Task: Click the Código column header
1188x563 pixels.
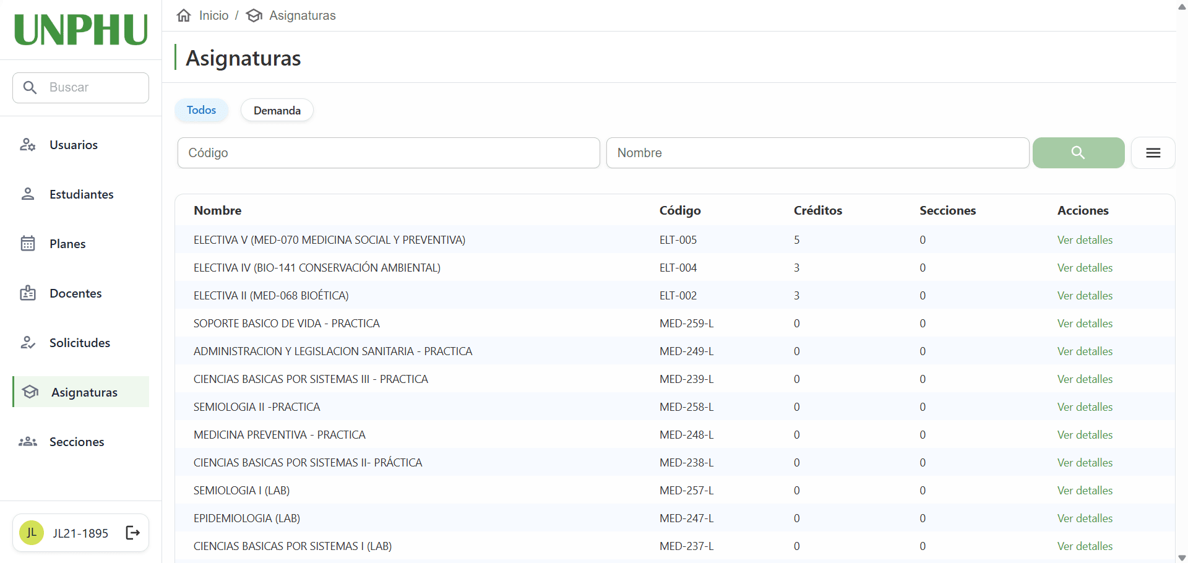Action: point(680,210)
